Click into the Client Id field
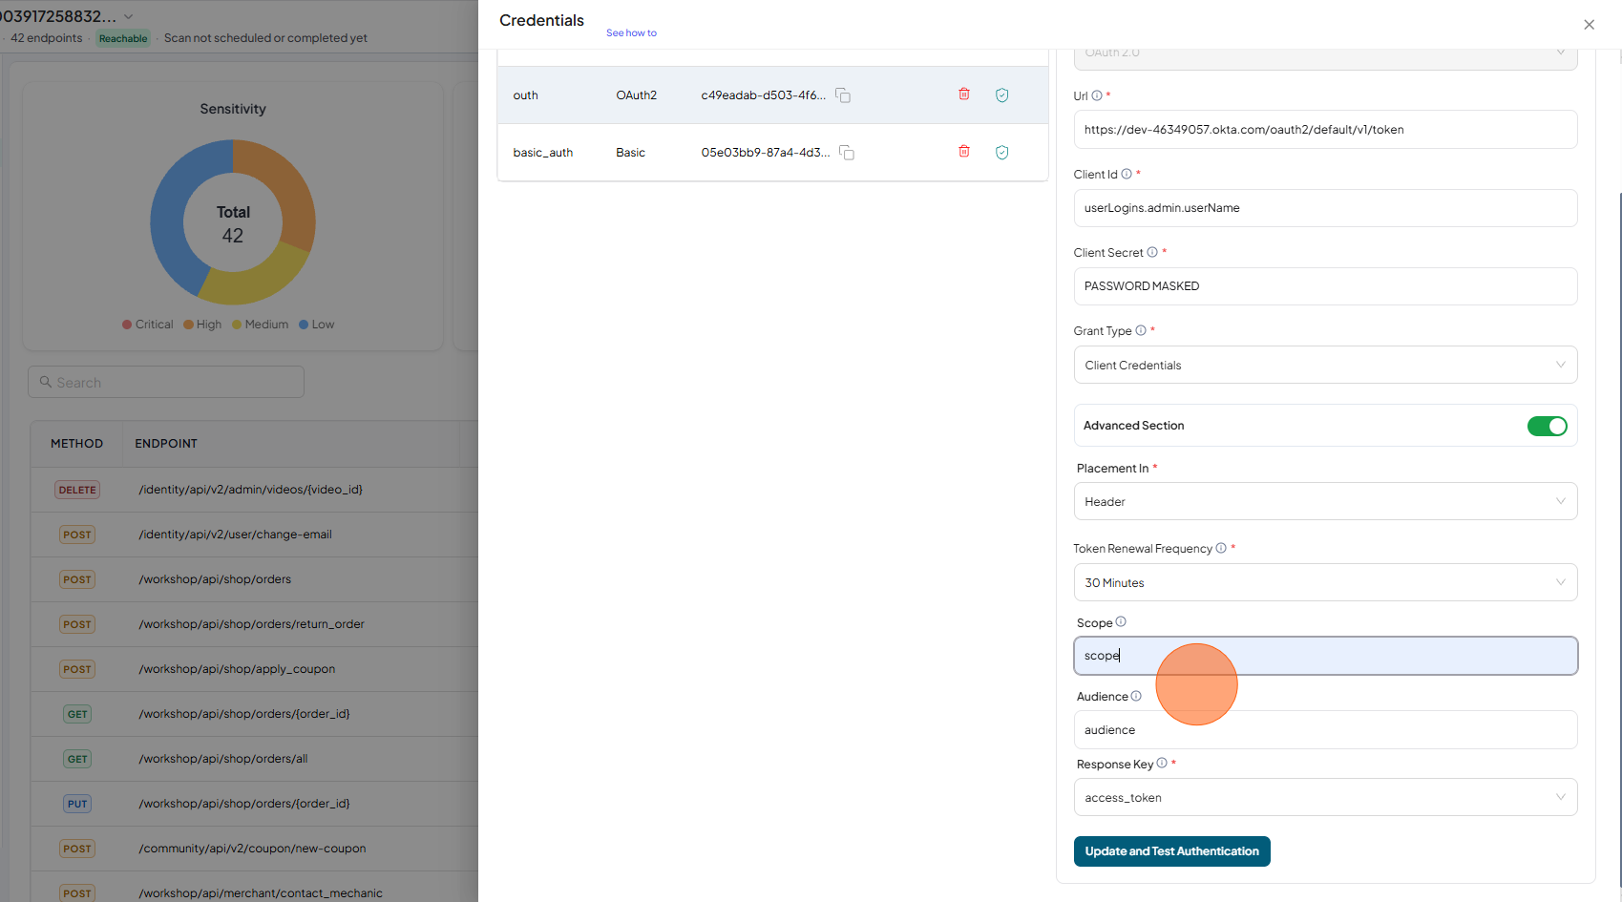The width and height of the screenshot is (1622, 902). 1325,208
